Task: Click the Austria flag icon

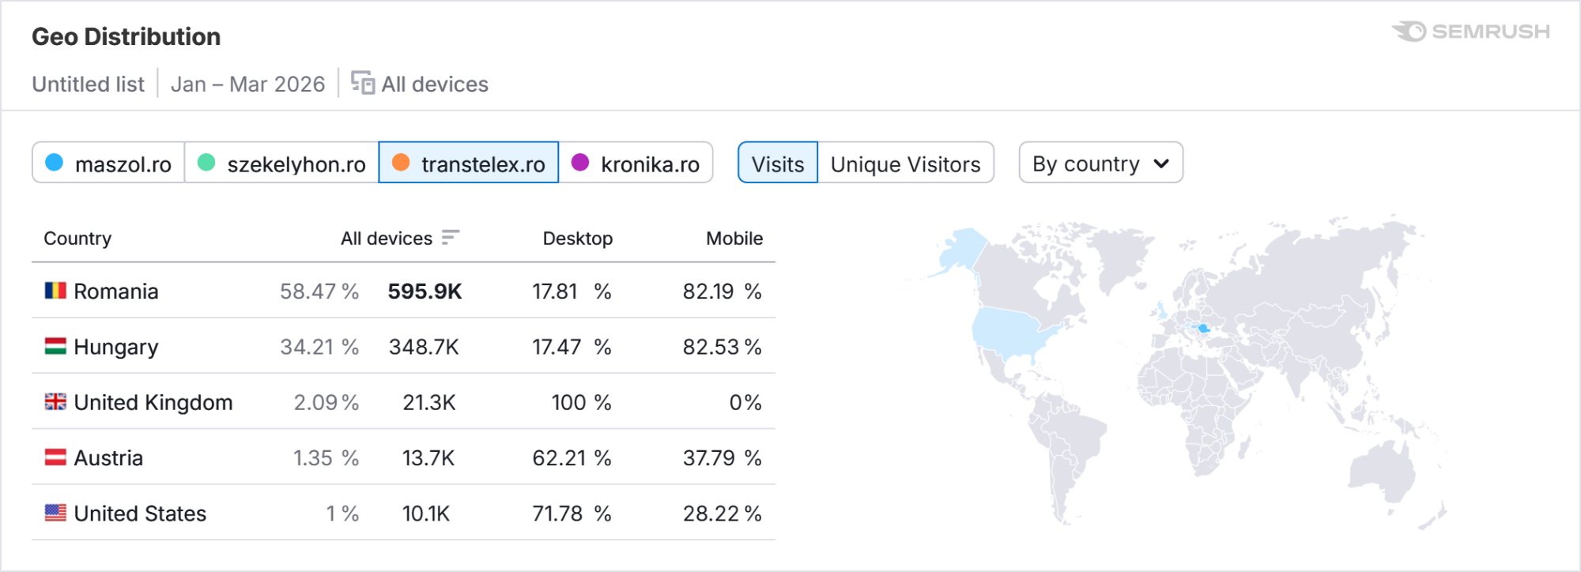Action: click(x=55, y=457)
